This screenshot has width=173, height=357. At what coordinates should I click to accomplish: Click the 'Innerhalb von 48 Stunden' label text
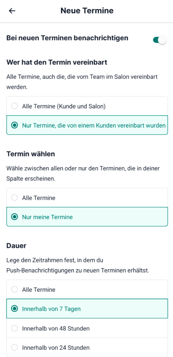56,329
